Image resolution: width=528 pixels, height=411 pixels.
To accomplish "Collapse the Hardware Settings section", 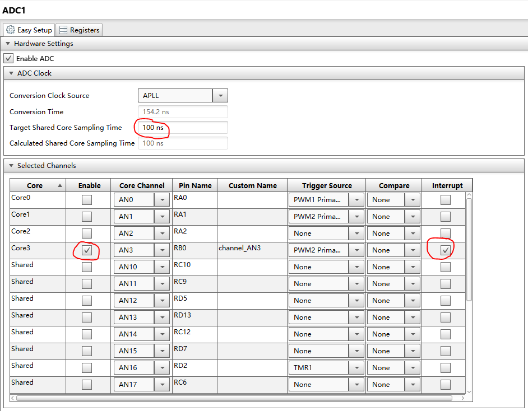I will point(8,44).
